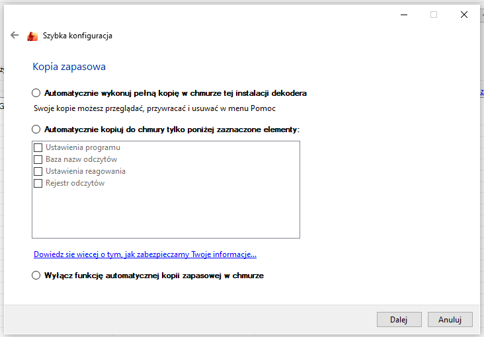Select option to disable automatic cloud backup

pos(36,276)
